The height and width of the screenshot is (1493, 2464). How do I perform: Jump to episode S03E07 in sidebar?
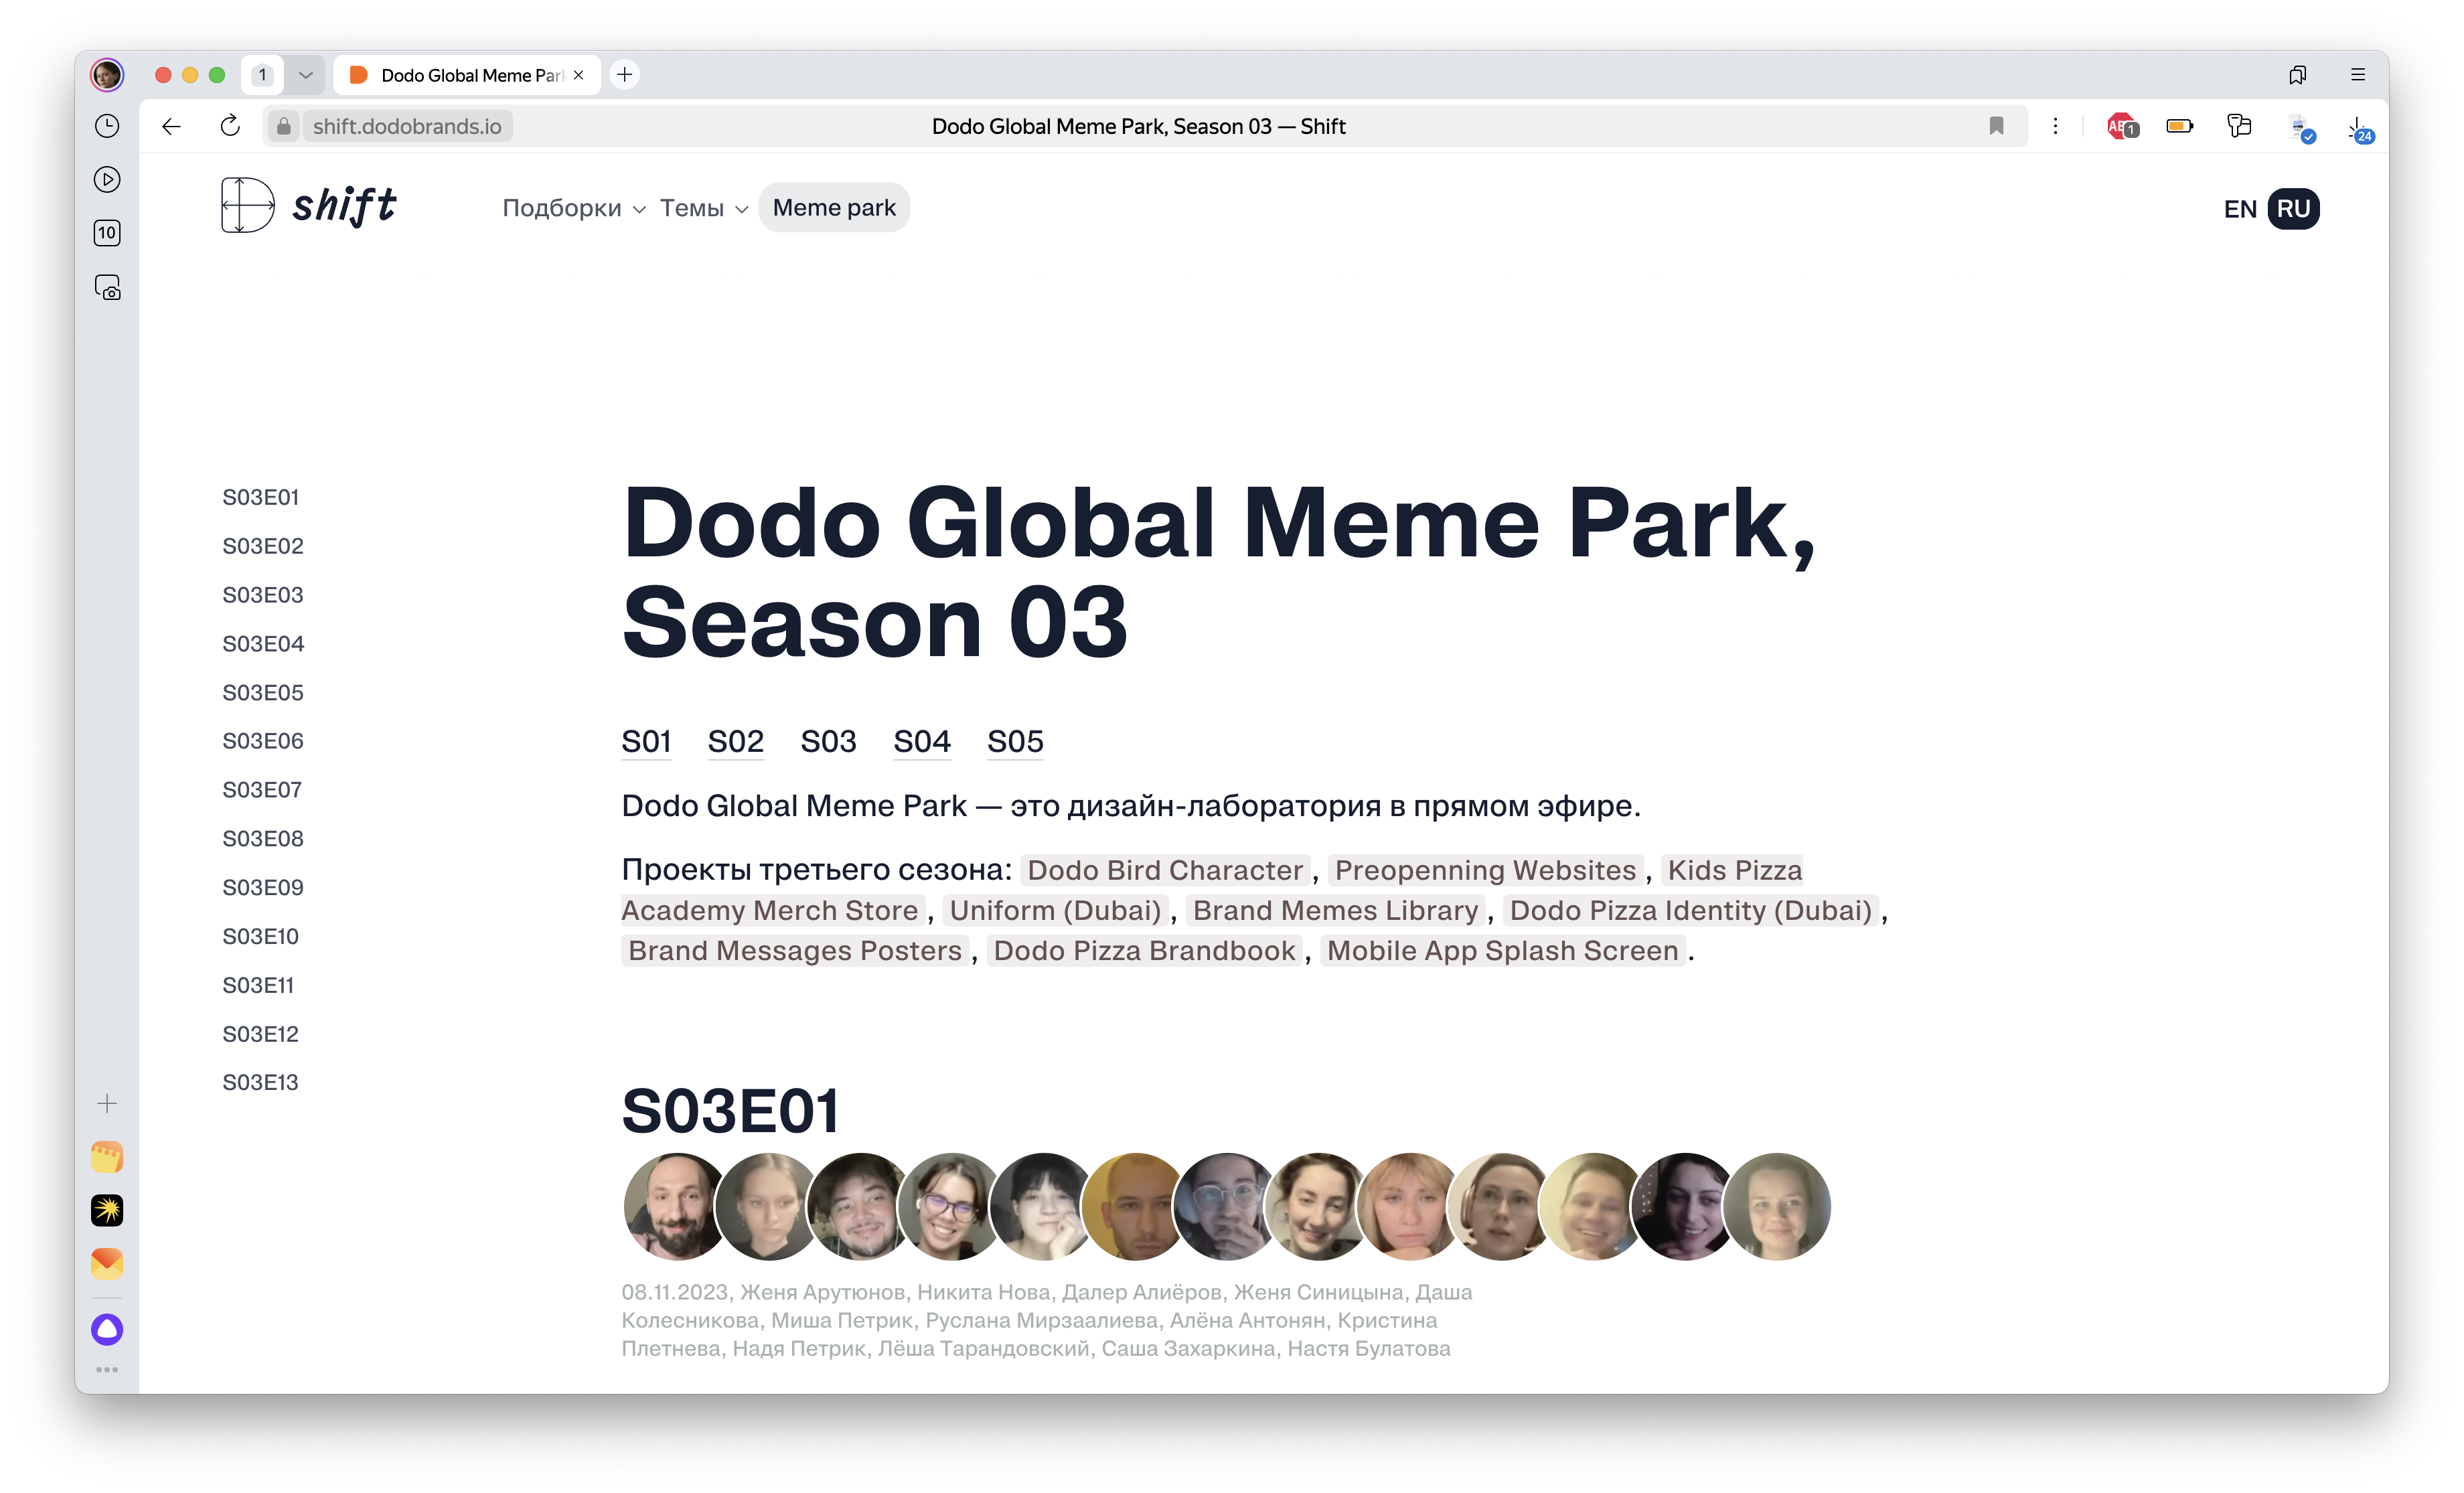tap(262, 790)
